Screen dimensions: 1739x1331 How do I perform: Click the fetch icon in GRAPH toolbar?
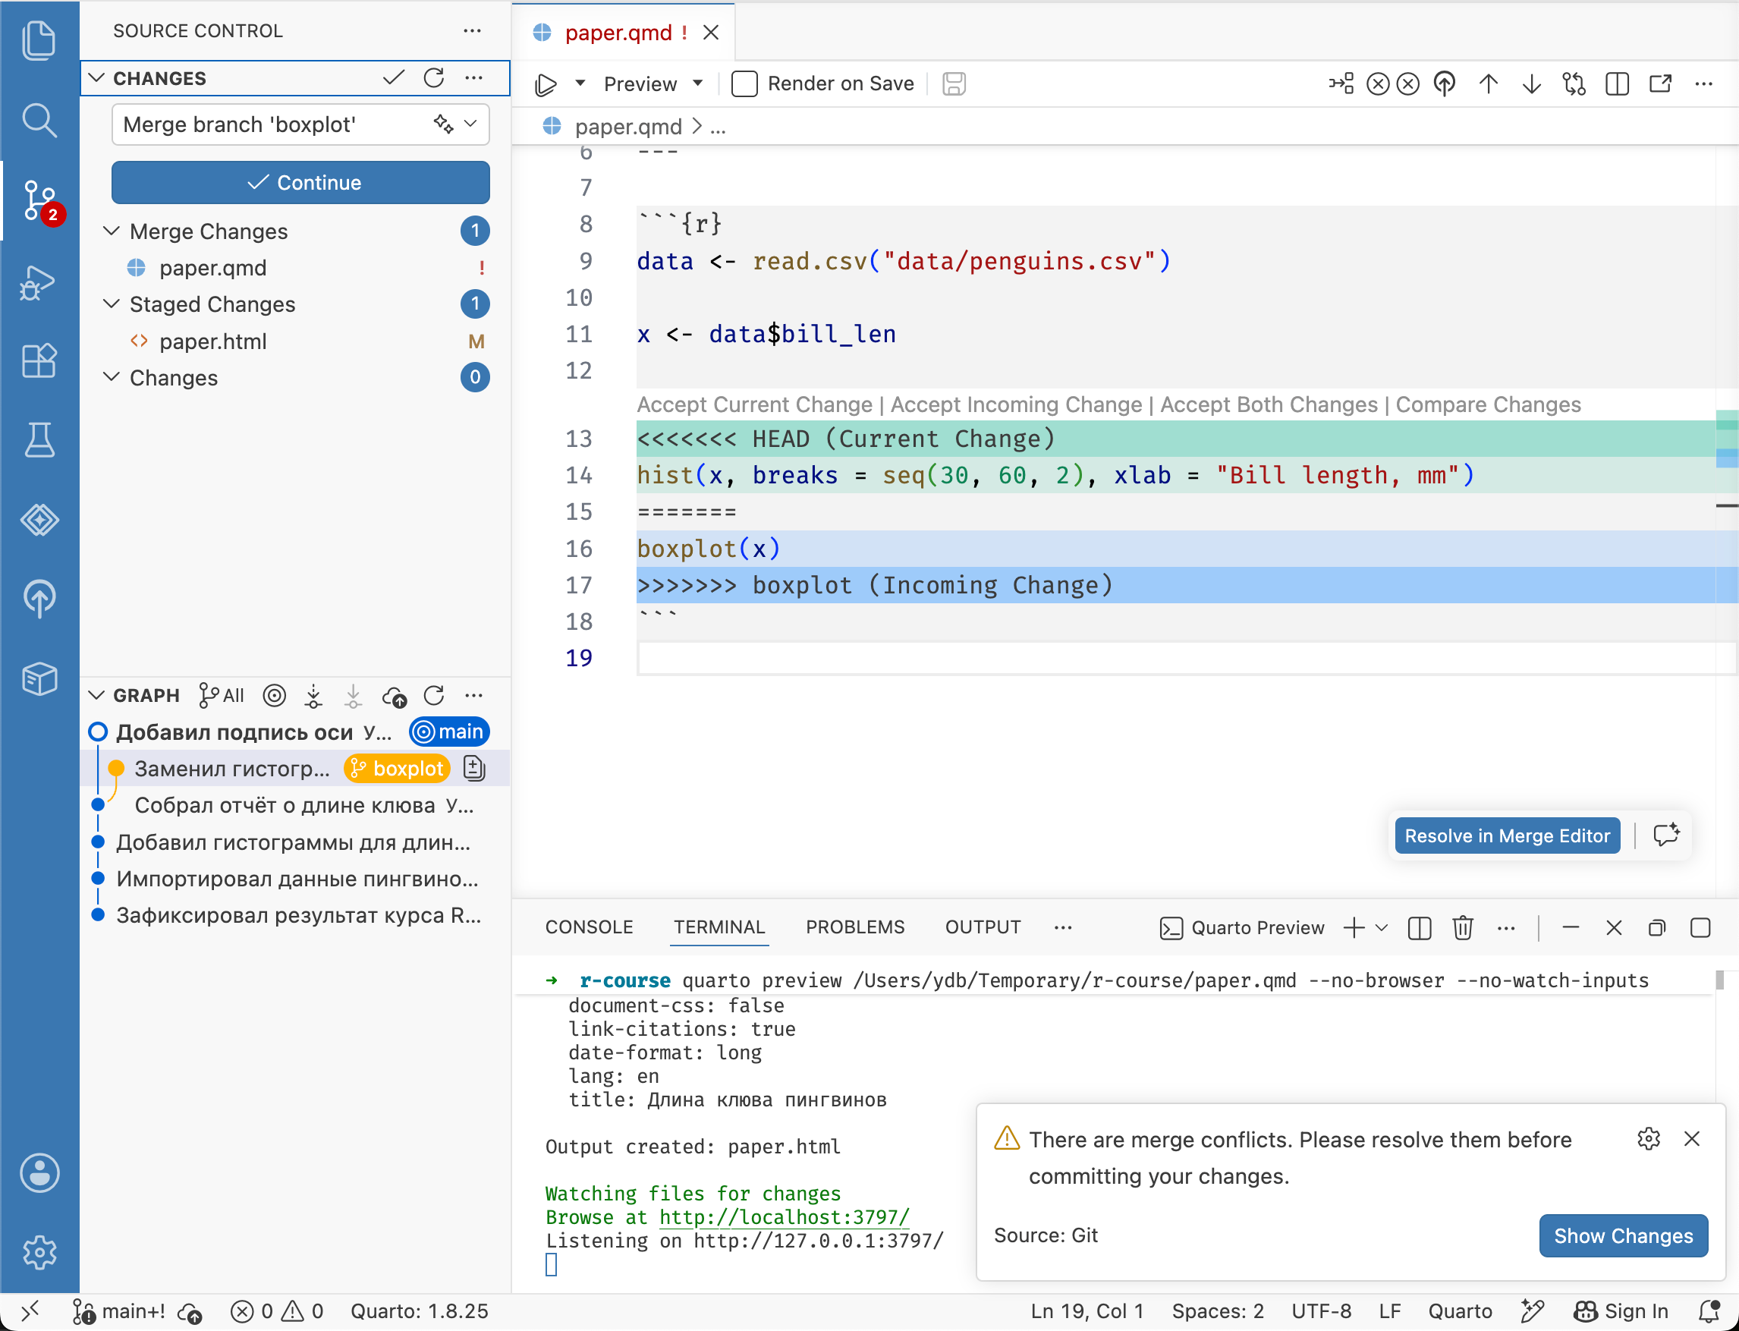tap(313, 696)
